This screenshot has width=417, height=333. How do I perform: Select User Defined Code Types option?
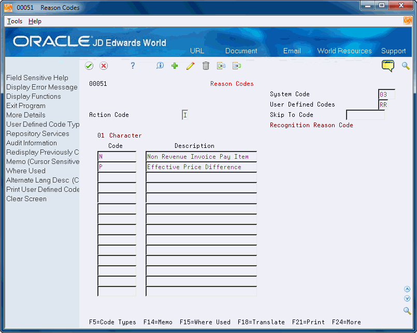pyautogui.click(x=42, y=124)
